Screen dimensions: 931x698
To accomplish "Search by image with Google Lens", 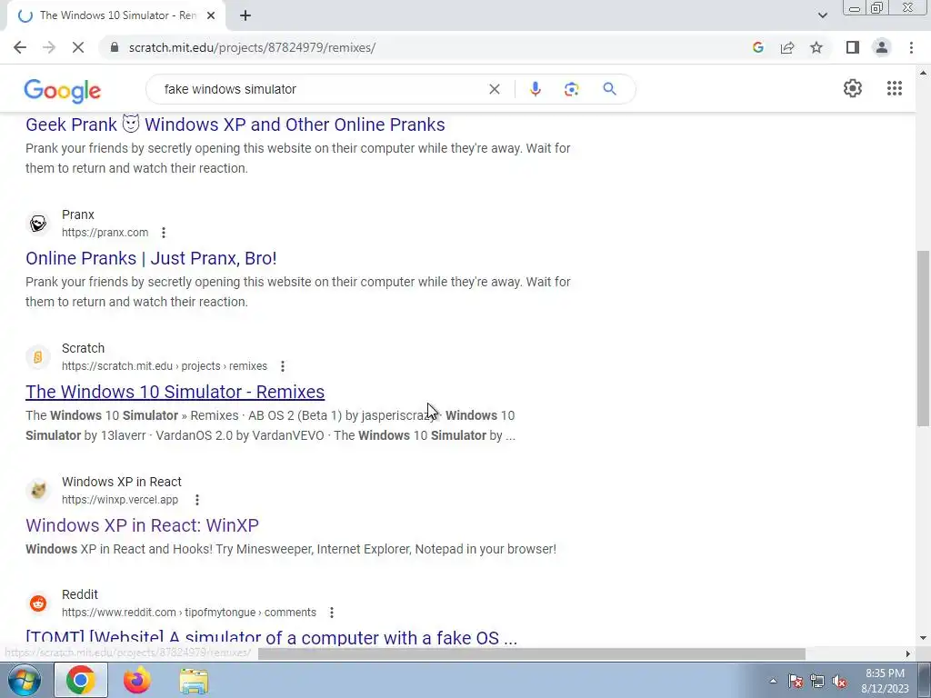I will click(571, 89).
